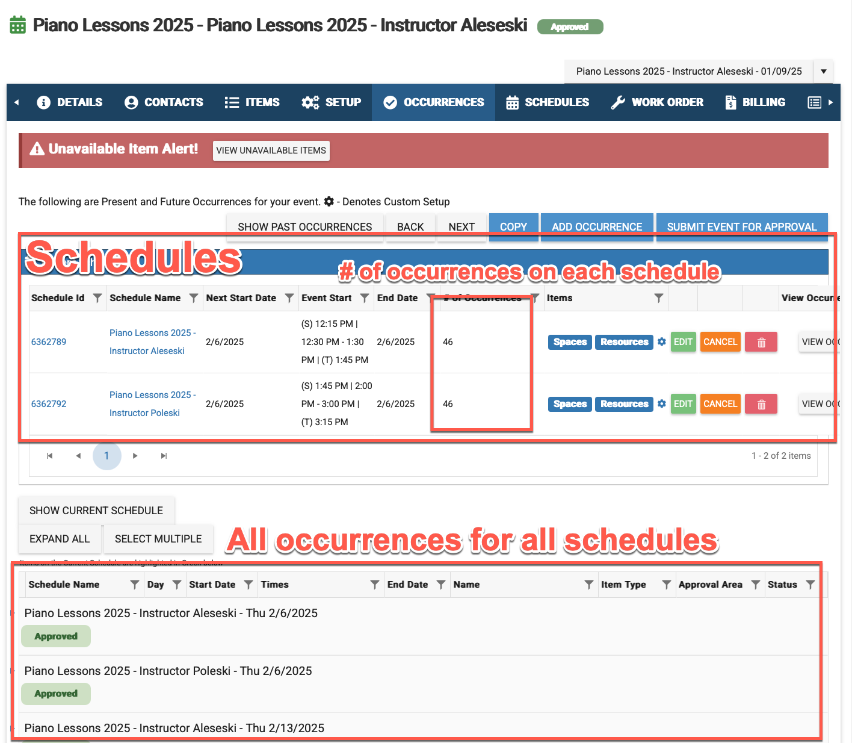Open the Schedules tab

pyautogui.click(x=548, y=102)
